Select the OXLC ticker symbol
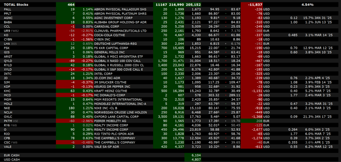341x162 pixels. pos(8,117)
